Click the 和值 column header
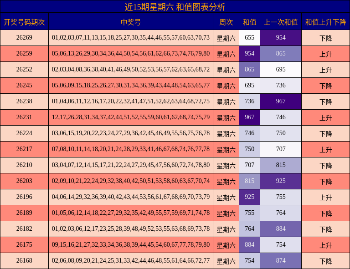This screenshot has height=269, width=350. tap(249, 22)
